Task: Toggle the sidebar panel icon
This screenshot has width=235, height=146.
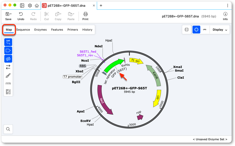Action: [22, 5]
